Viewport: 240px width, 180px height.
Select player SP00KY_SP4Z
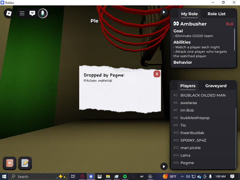(x=203, y=140)
